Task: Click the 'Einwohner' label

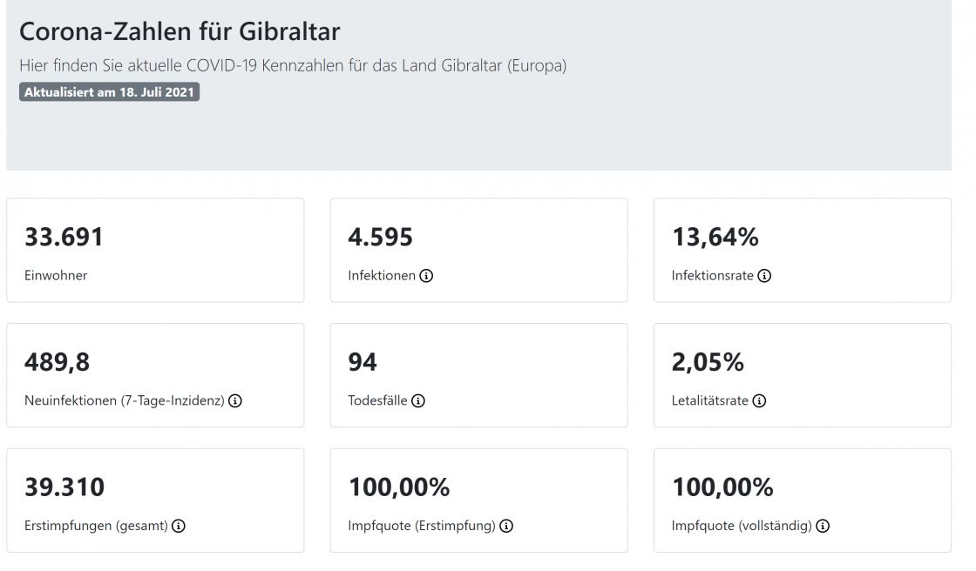Action: coord(56,276)
